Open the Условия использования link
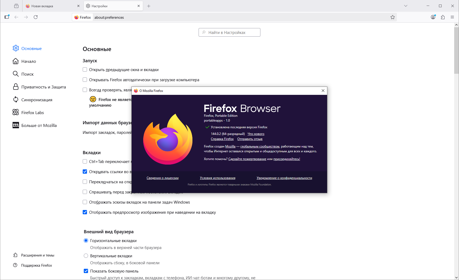 (x=218, y=178)
